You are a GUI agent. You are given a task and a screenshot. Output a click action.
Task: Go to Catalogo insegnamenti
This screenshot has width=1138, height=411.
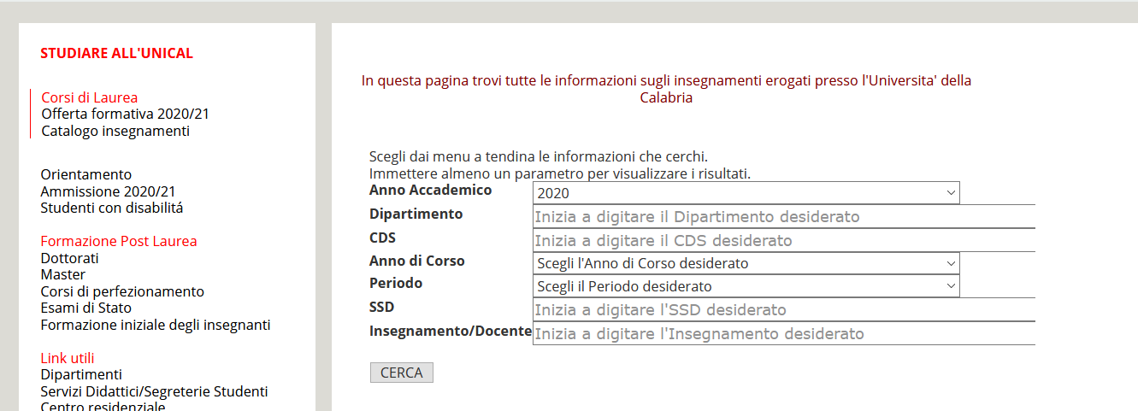tap(115, 131)
